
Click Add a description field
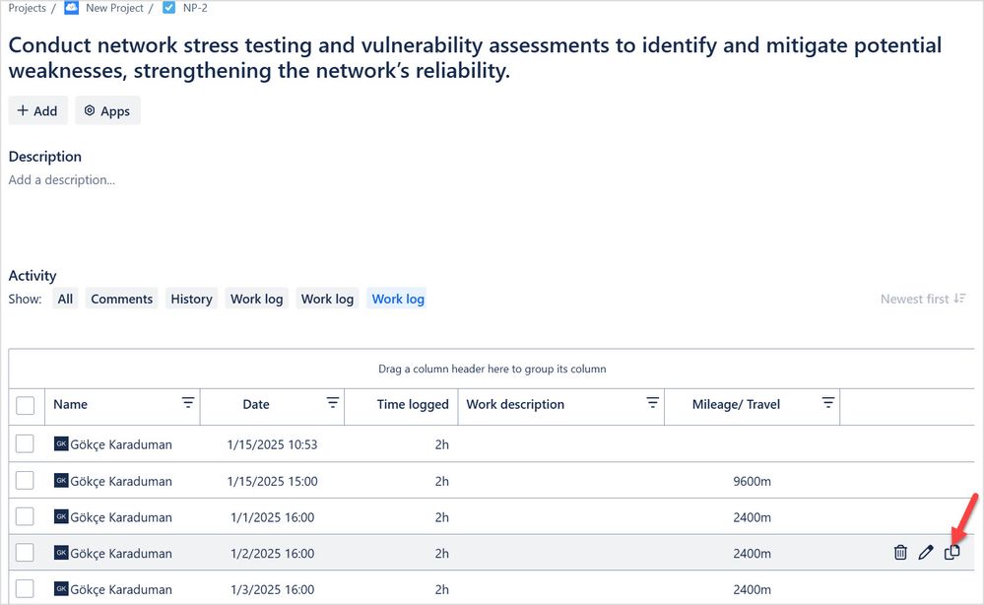[x=61, y=179]
